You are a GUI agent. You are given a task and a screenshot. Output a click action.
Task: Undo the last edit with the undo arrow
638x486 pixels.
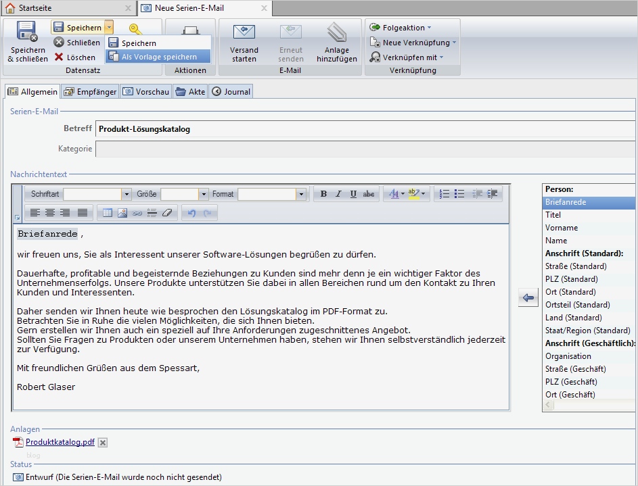point(191,212)
